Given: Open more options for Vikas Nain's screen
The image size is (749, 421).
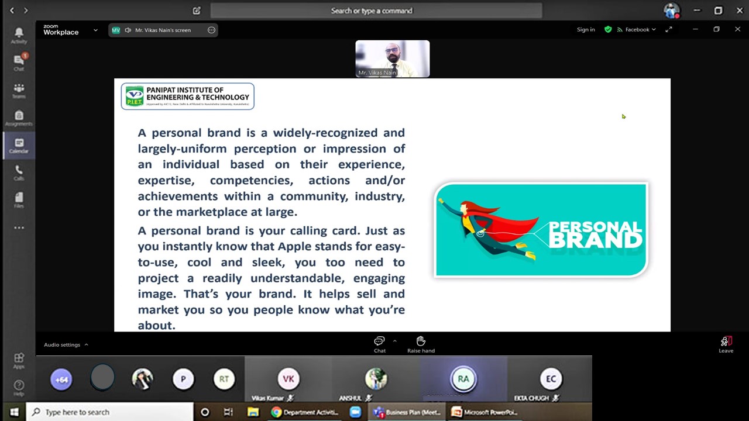Looking at the screenshot, I should coord(211,30).
